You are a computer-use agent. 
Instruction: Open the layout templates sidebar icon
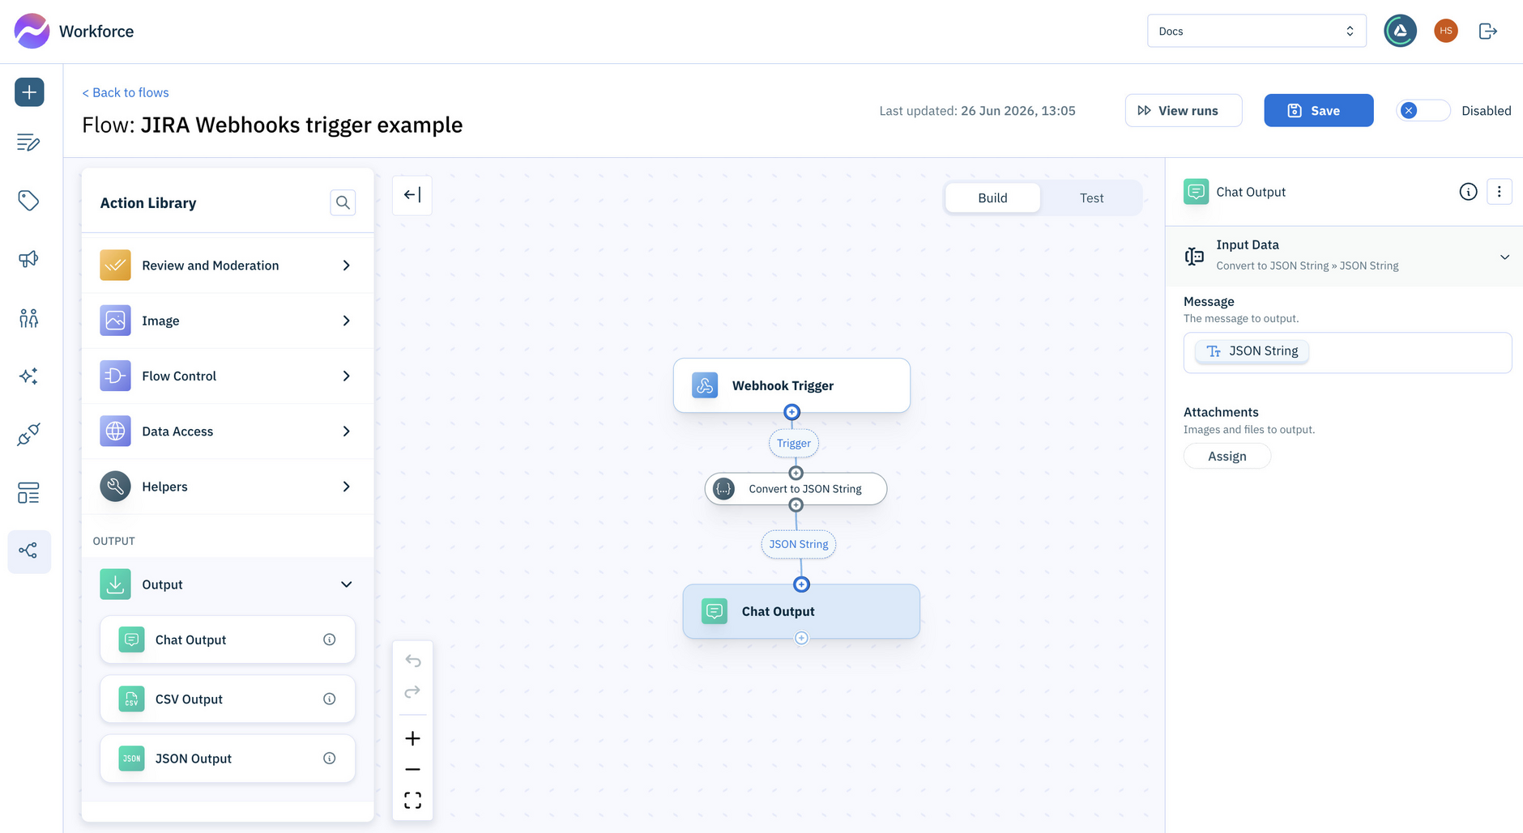tap(28, 493)
